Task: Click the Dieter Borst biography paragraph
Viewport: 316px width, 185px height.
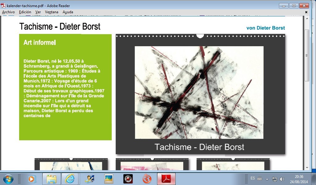Action: click(64, 88)
